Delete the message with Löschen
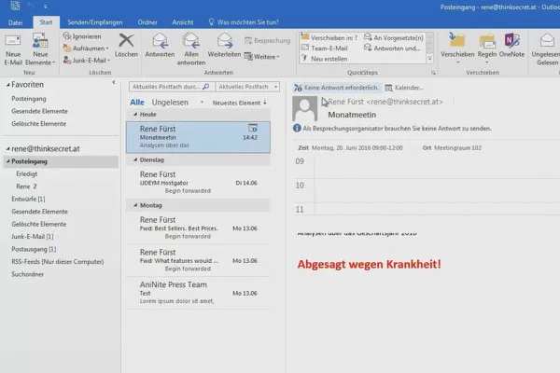Viewport: 560px width, 373px height. coord(126,46)
